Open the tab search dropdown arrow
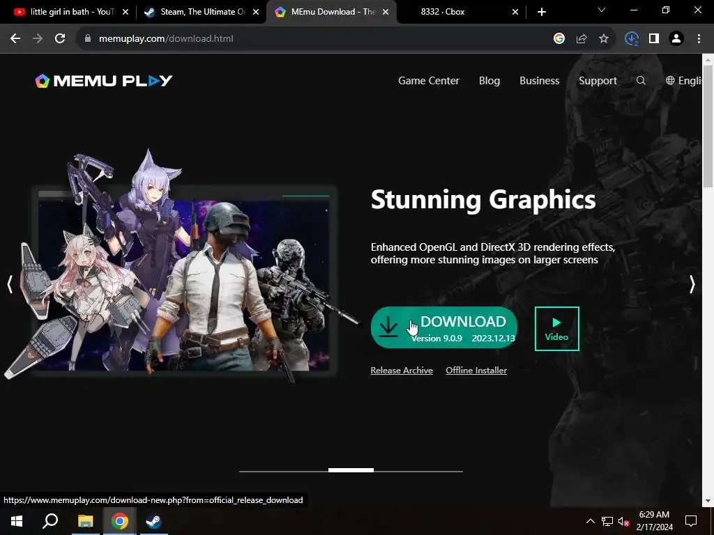Viewport: 714px width, 535px height. (602, 10)
